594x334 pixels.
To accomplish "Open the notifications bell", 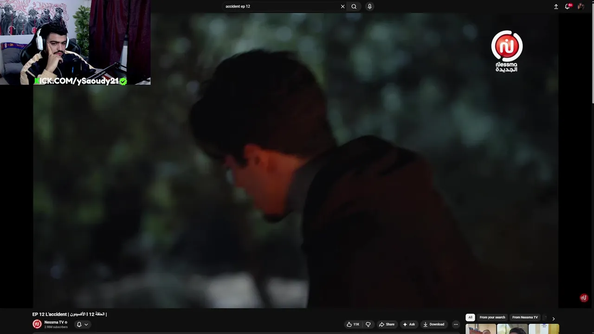I will pos(568,6).
